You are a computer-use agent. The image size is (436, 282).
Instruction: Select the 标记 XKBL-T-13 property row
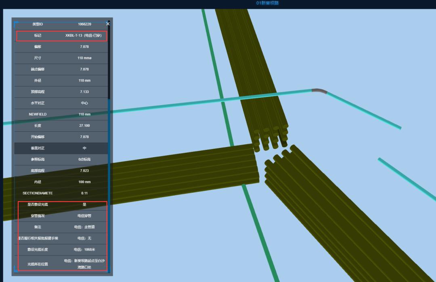61,36
